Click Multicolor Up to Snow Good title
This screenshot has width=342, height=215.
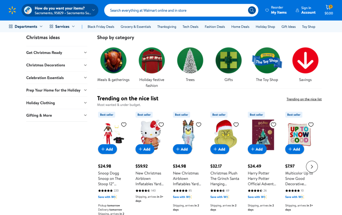[299, 178]
